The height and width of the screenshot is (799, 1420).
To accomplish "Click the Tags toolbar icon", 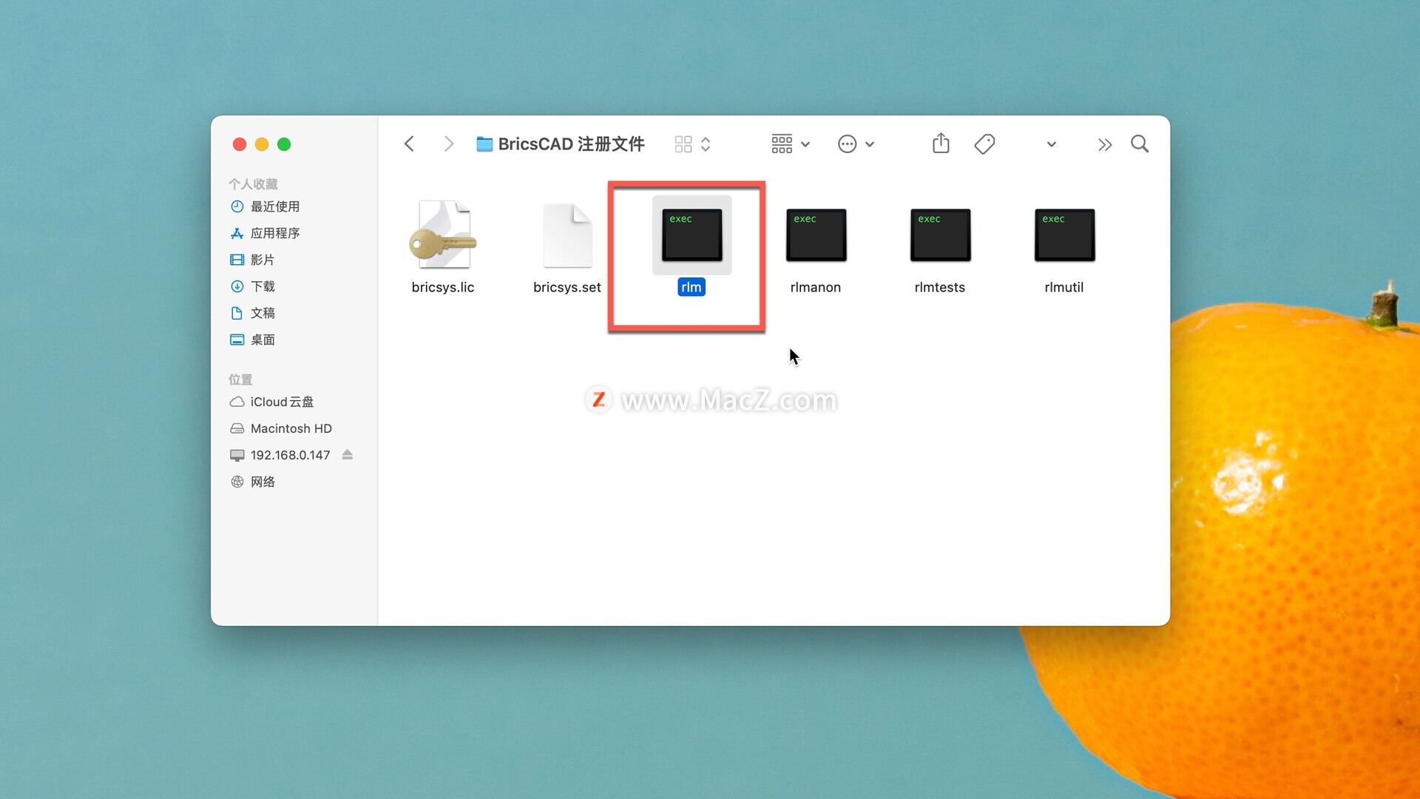I will pos(984,144).
